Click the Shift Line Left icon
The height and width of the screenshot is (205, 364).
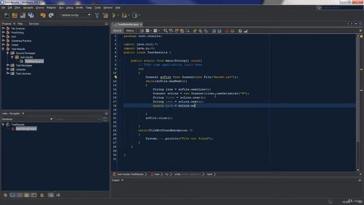pos(214,31)
